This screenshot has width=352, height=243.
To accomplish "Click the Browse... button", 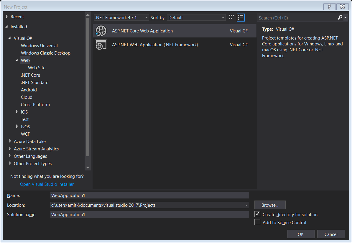I will coord(270,205).
